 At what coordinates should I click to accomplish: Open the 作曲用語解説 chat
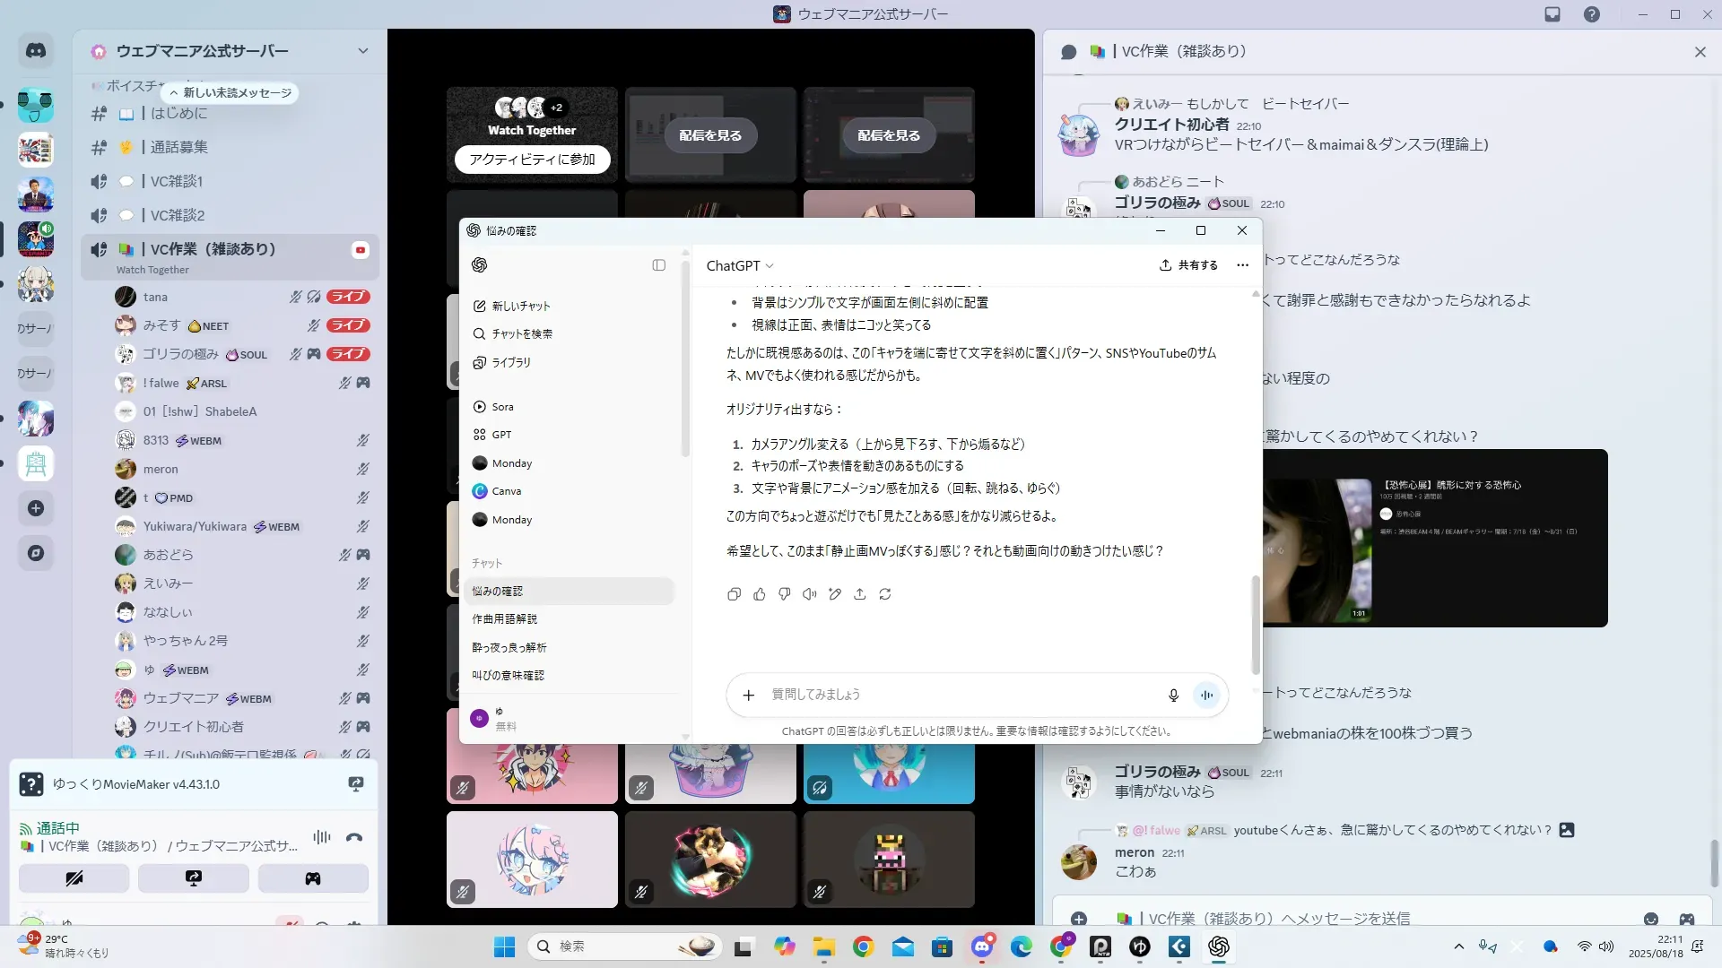[x=505, y=619]
